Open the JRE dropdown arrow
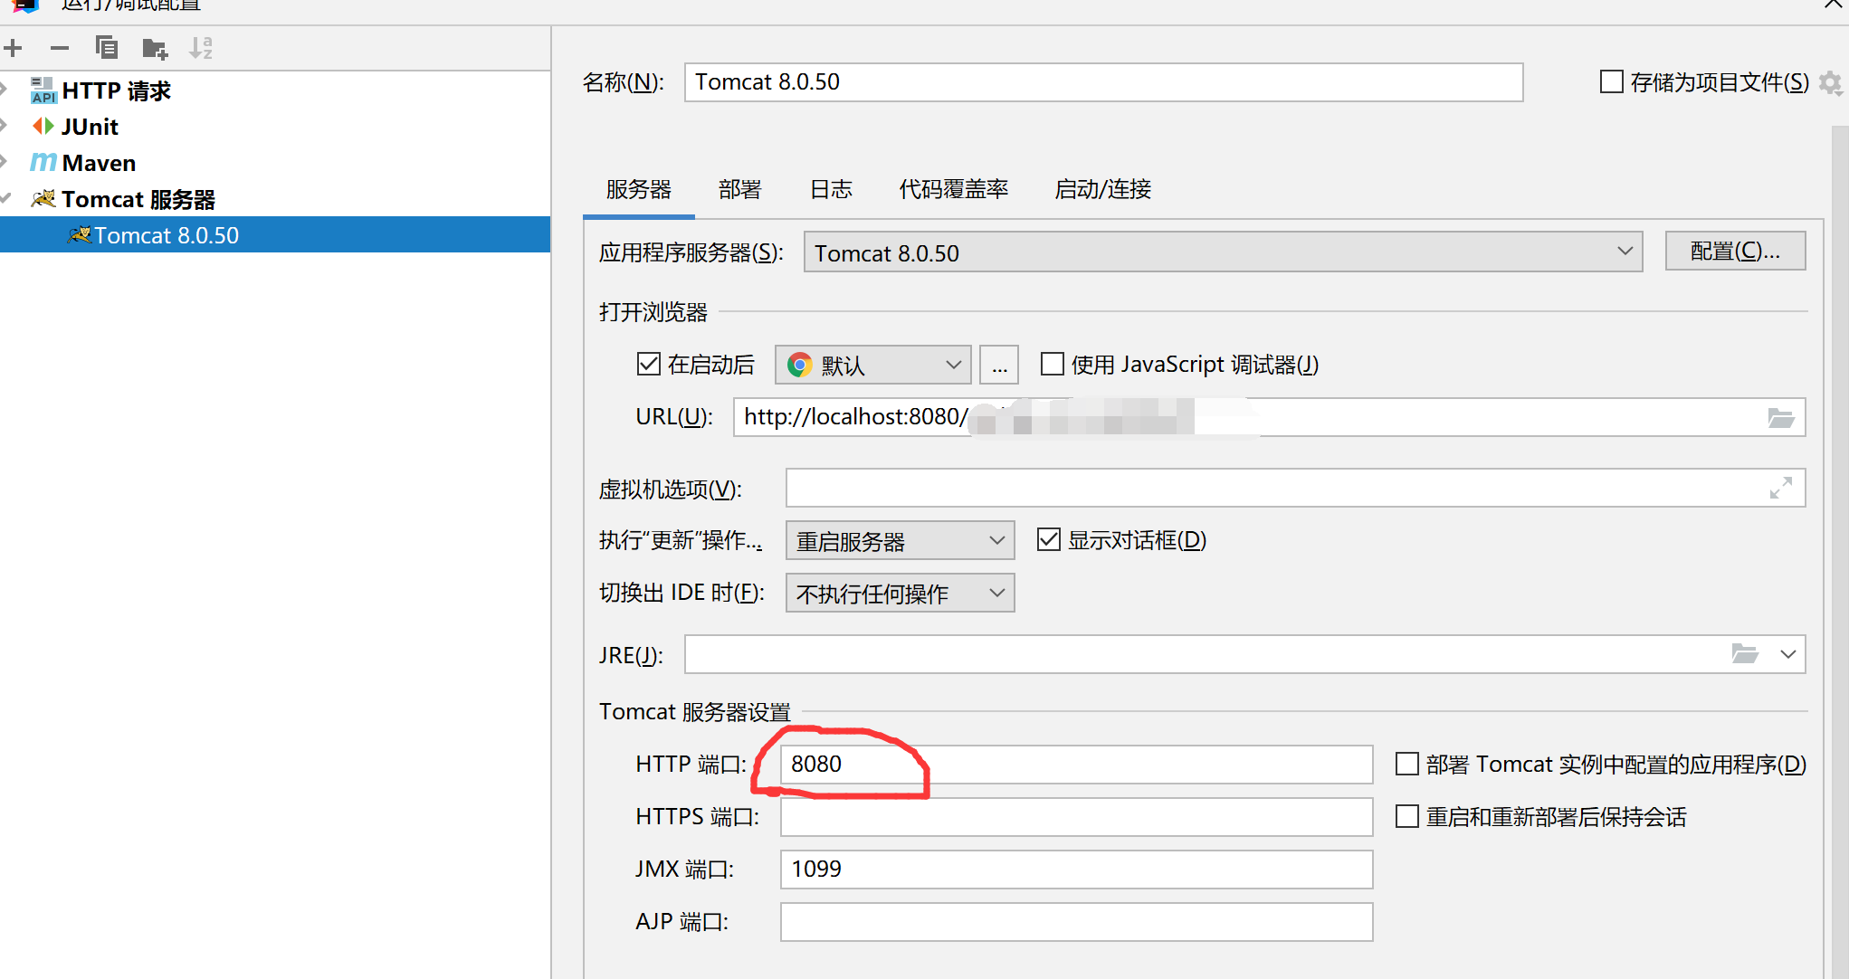Viewport: 1849px width, 979px height. [x=1787, y=654]
